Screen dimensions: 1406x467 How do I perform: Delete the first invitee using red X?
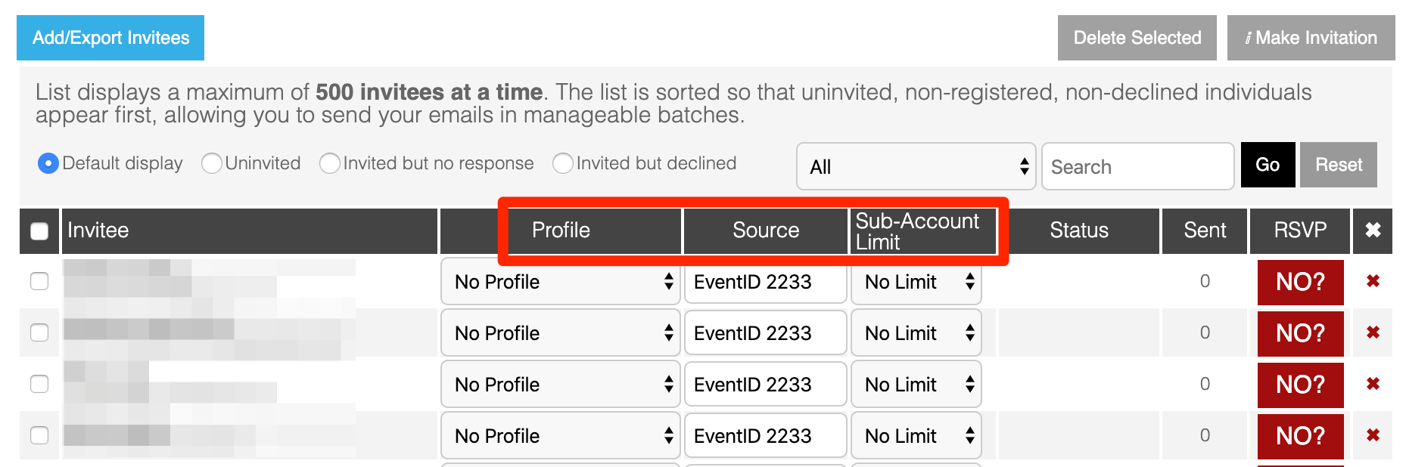1373,281
